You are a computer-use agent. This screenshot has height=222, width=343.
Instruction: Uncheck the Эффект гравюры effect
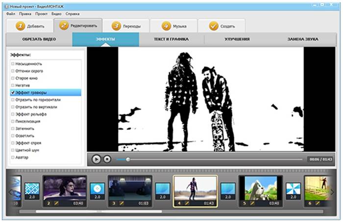(13, 92)
